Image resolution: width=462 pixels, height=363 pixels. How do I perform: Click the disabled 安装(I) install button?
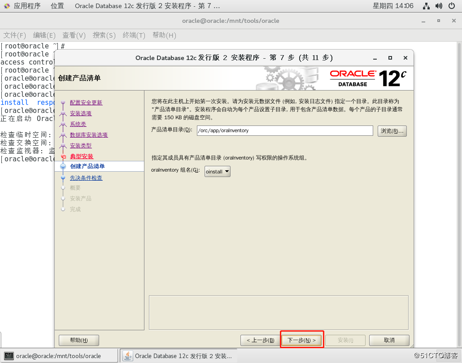[345, 340]
